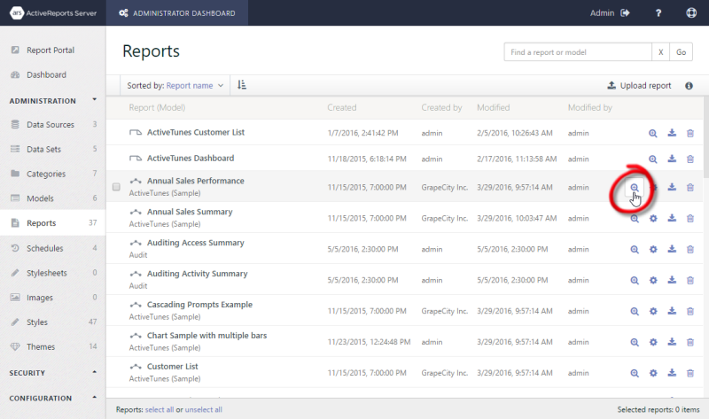Screen dimensions: 709x419
Task: Delete the Customer List report
Action: [x=690, y=373]
